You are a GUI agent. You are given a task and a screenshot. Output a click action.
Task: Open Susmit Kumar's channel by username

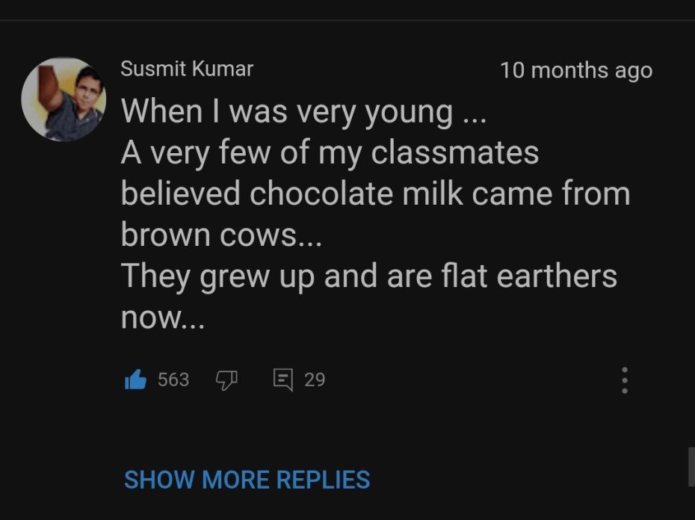187,69
